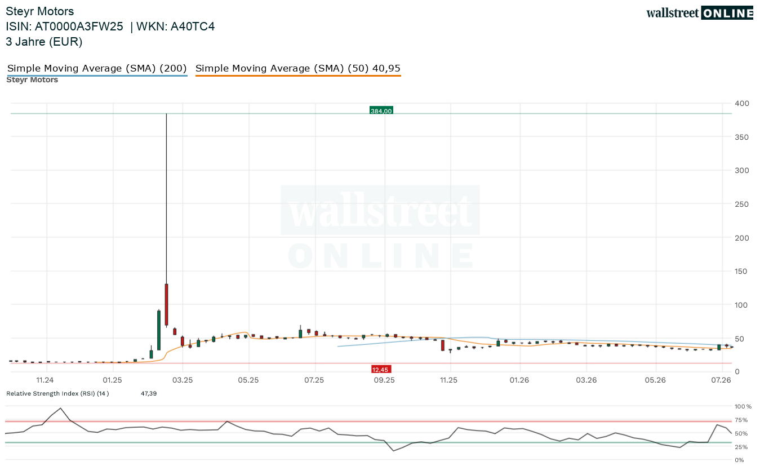Image resolution: width=760 pixels, height=475 pixels.
Task: Click the small Steyr Motors series label
Action: tap(32, 80)
